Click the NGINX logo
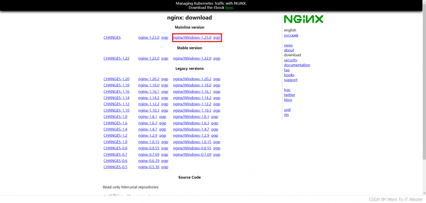 [304, 19]
